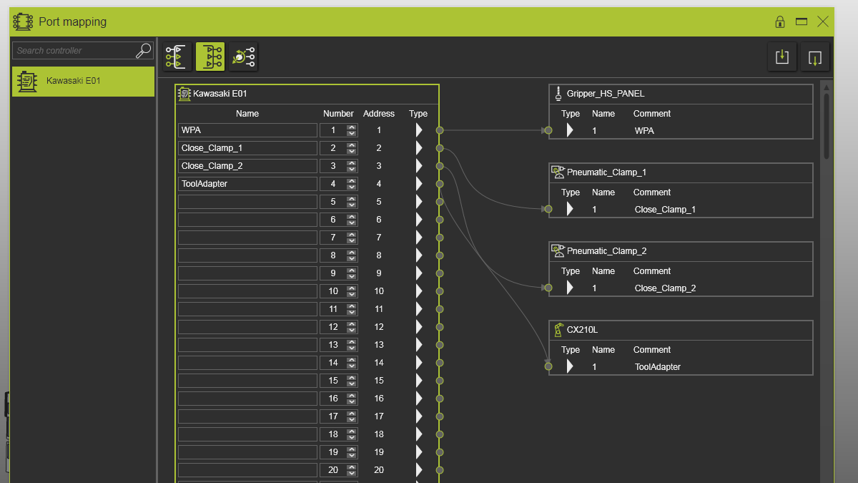Click ToolAdapter comment in CX210L
858x483 pixels.
pyautogui.click(x=658, y=367)
